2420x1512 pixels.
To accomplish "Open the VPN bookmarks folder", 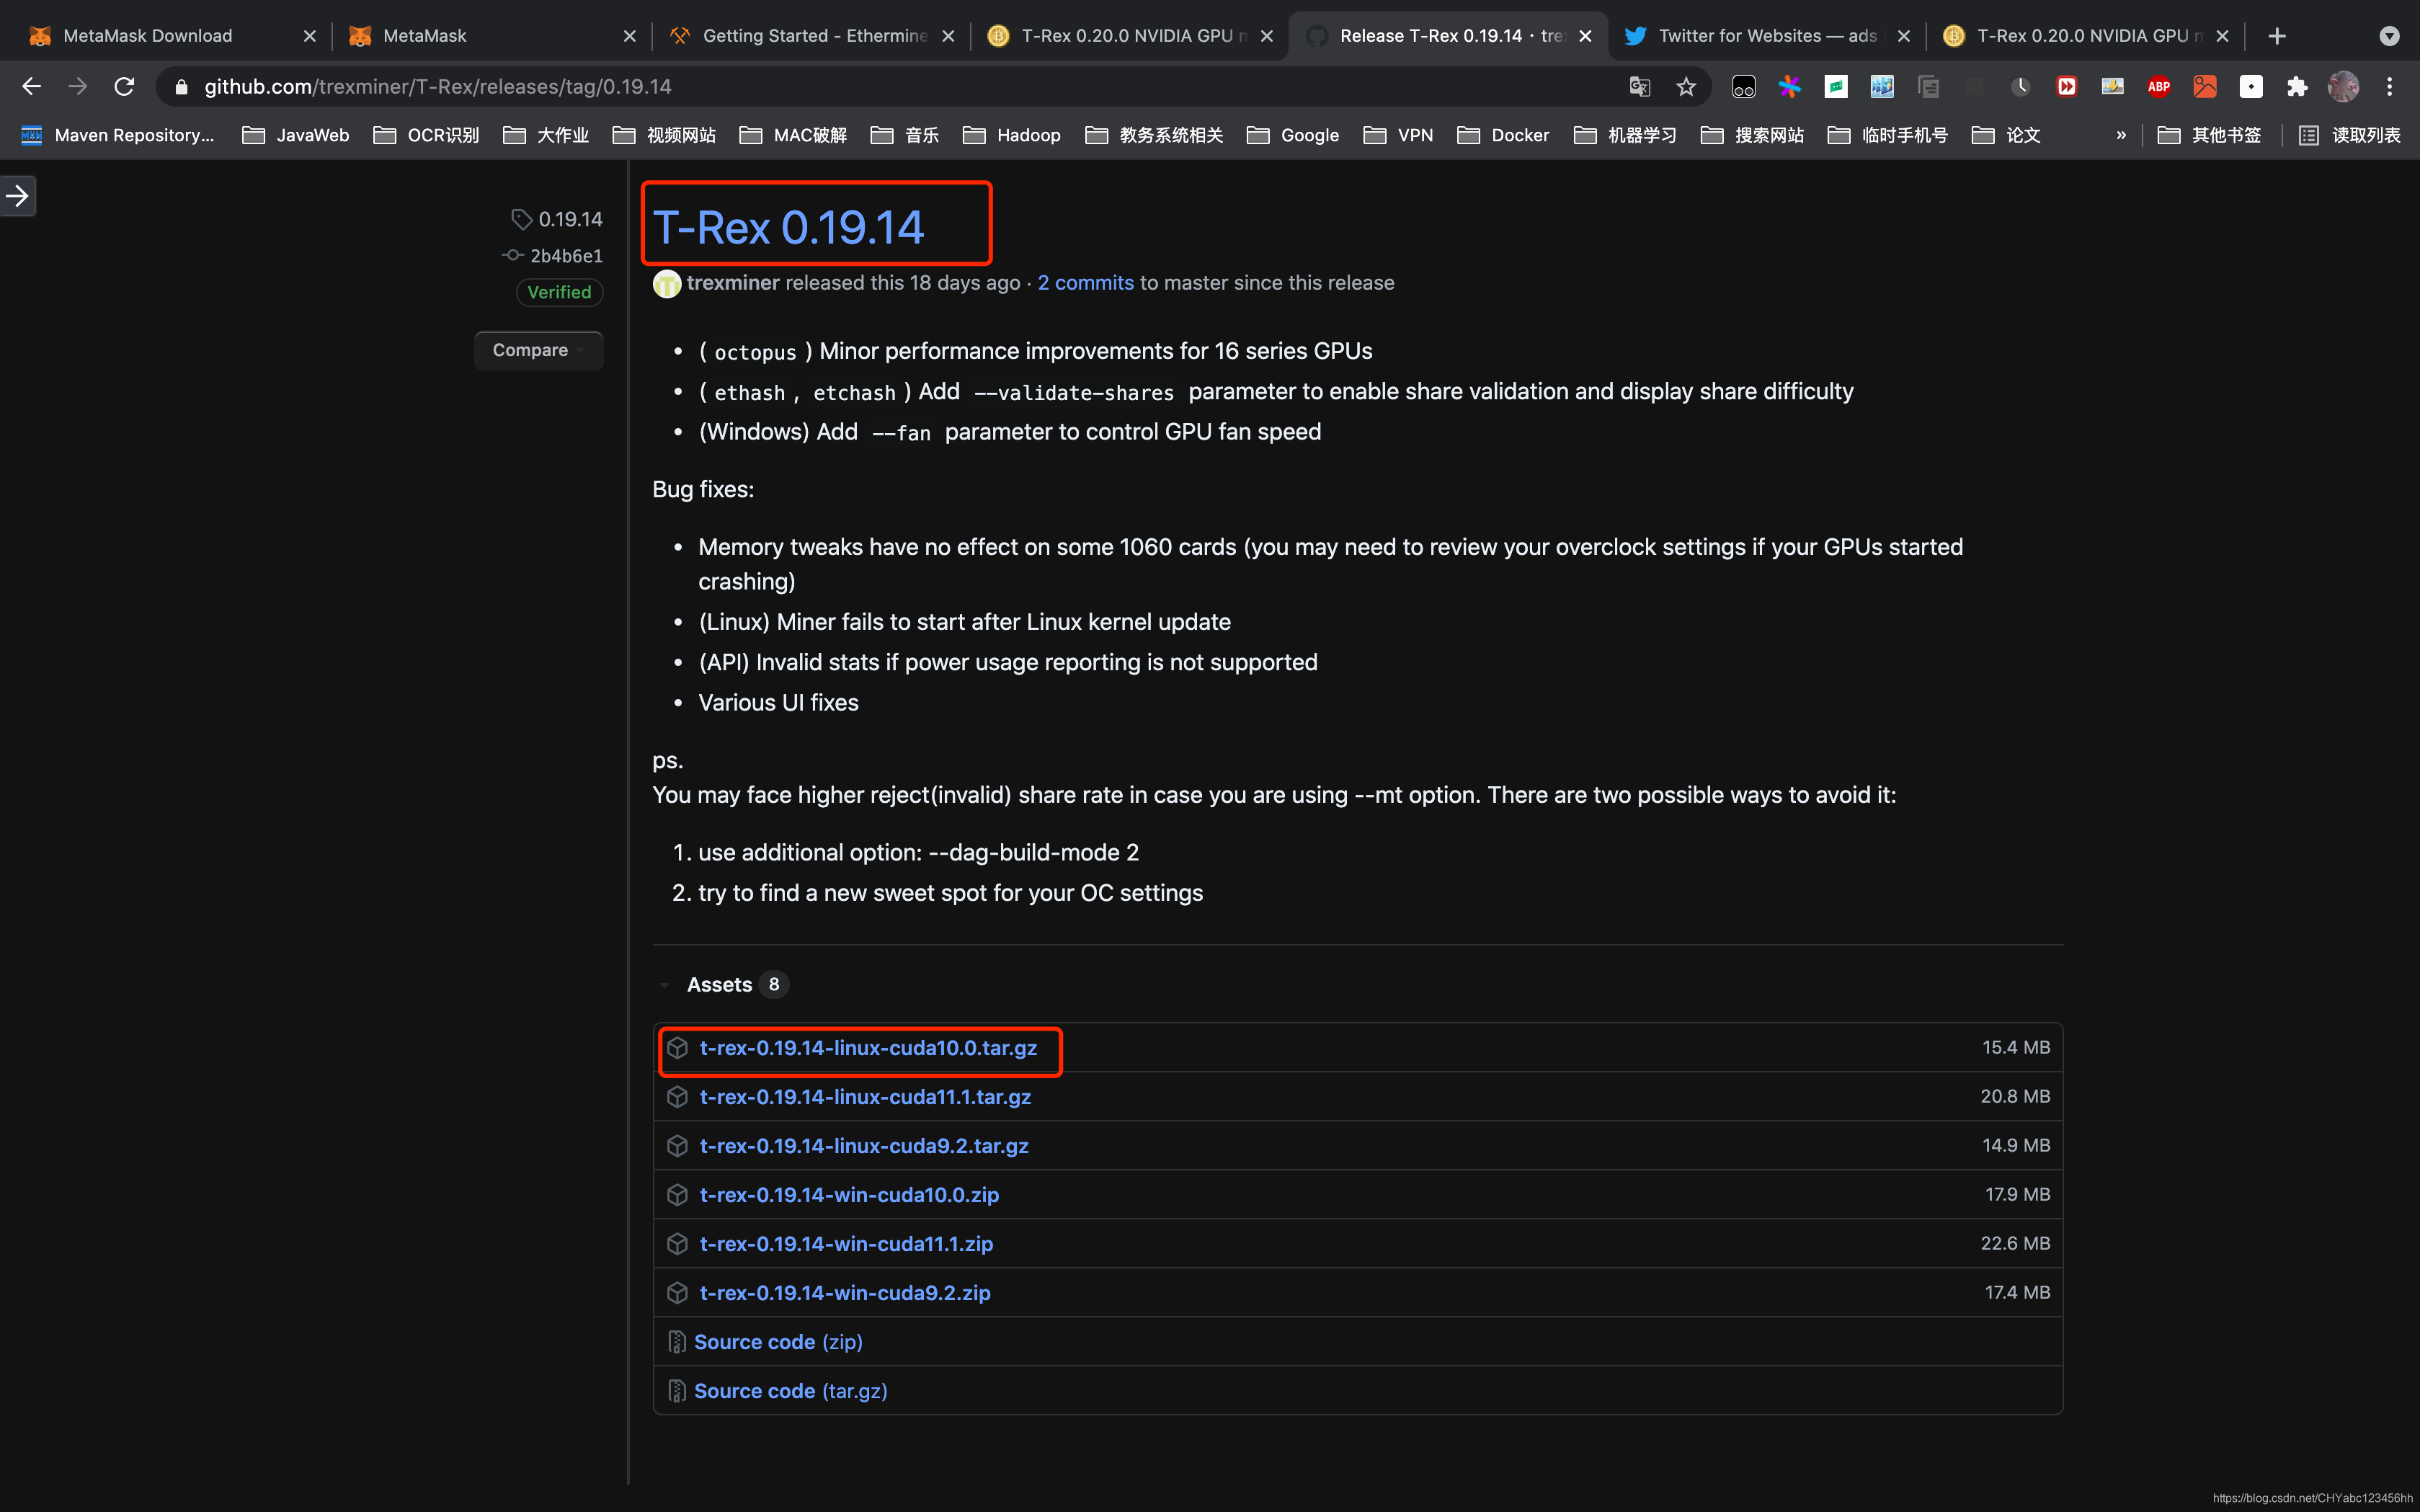I will click(1398, 135).
